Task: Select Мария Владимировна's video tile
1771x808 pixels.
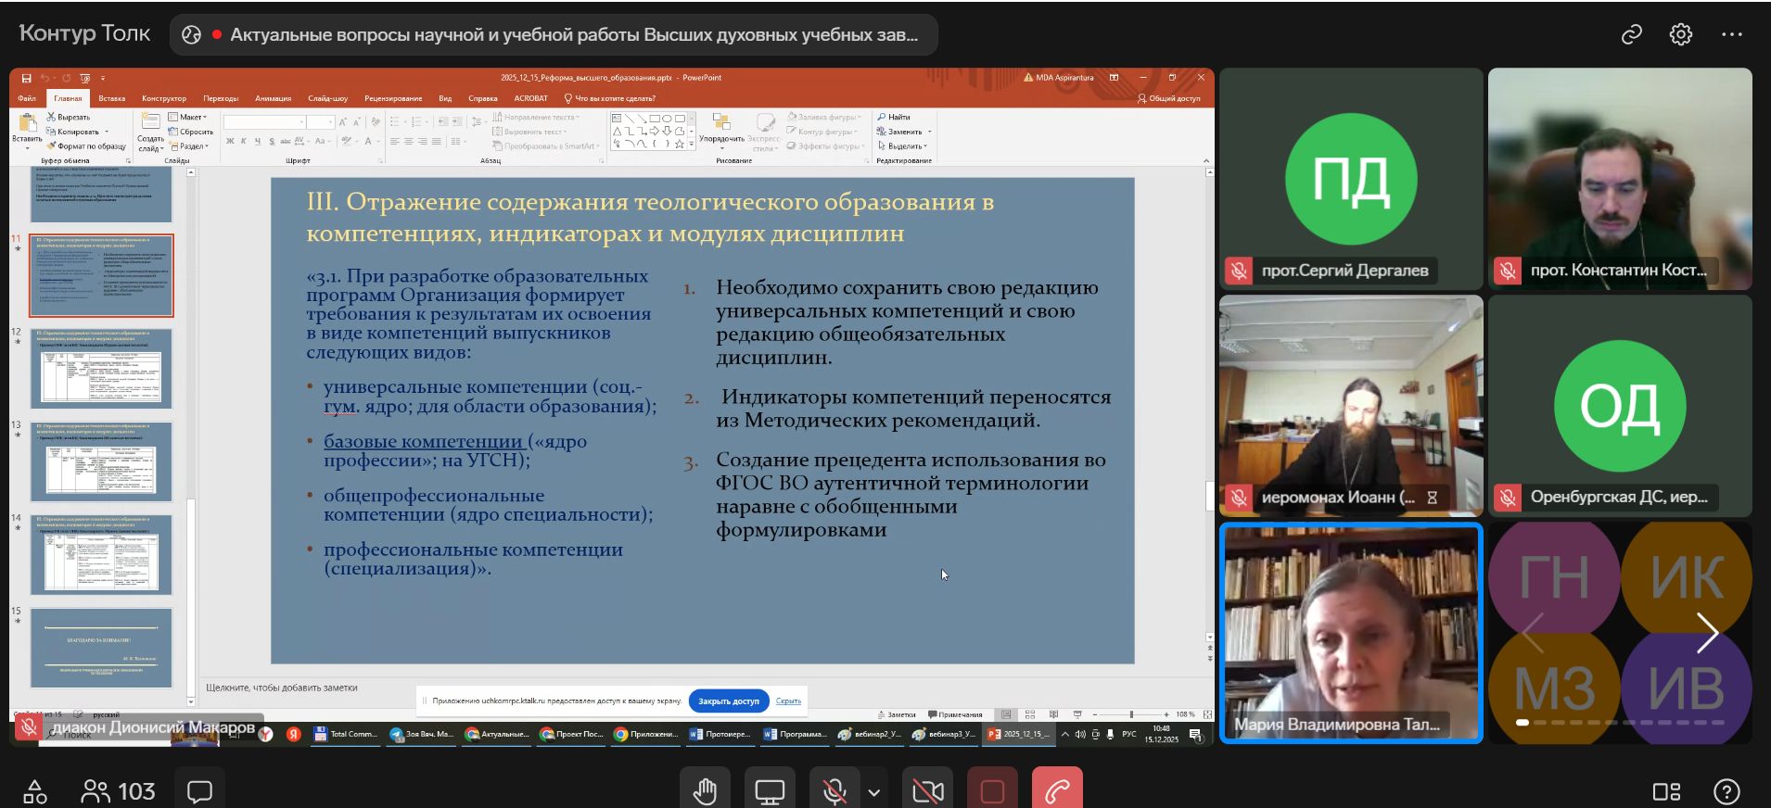Action: [1351, 633]
